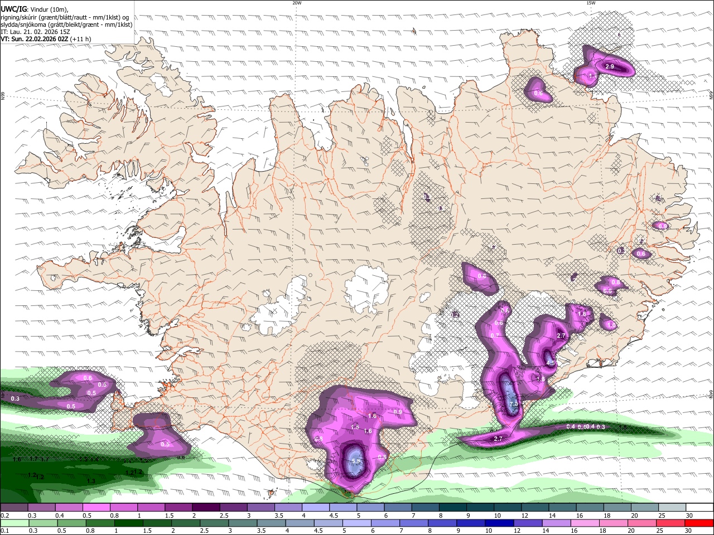Image resolution: width=714 pixels, height=535 pixels.
Task: Click the 7.9 snowfall value on the map
Action: pos(514,404)
